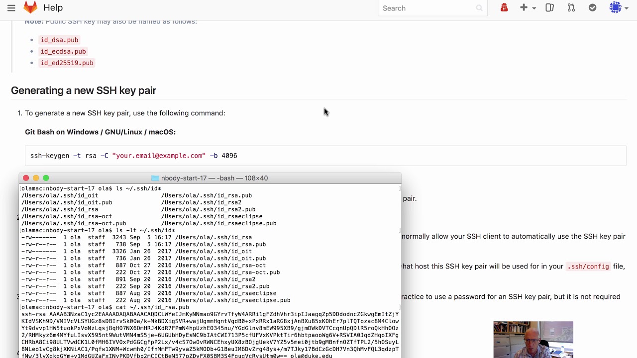The image size is (637, 358).
Task: Open the hamburger navigation menu
Action: (x=11, y=8)
